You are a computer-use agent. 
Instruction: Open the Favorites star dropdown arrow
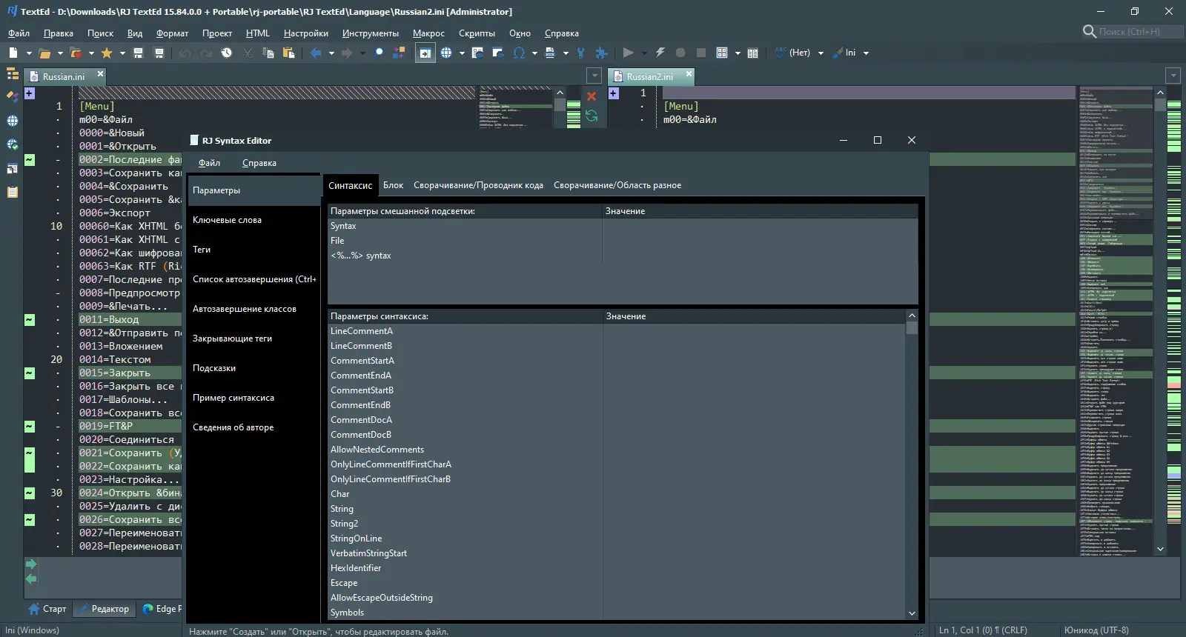[122, 53]
